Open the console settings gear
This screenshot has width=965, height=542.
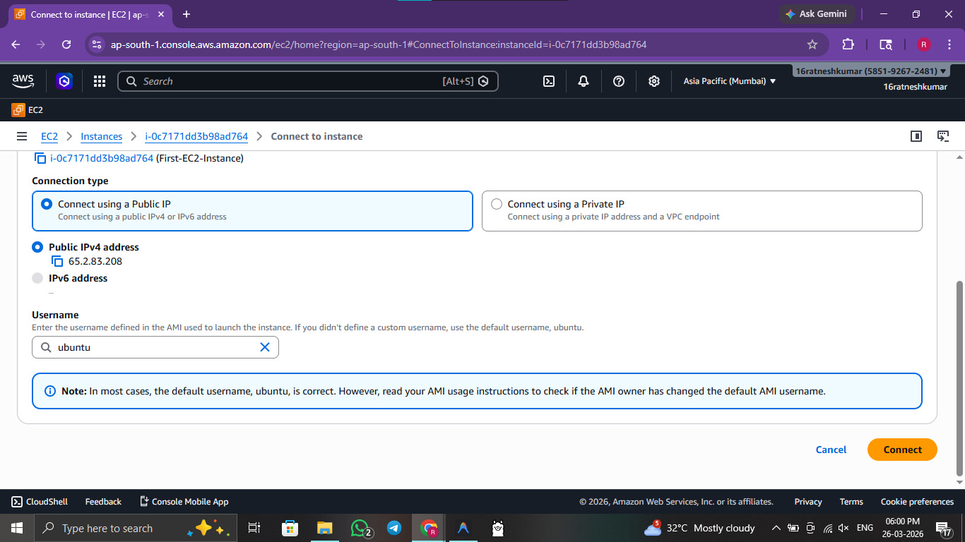[x=654, y=81]
